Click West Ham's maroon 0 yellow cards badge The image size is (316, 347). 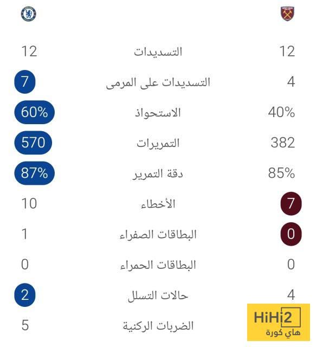pyautogui.click(x=291, y=234)
